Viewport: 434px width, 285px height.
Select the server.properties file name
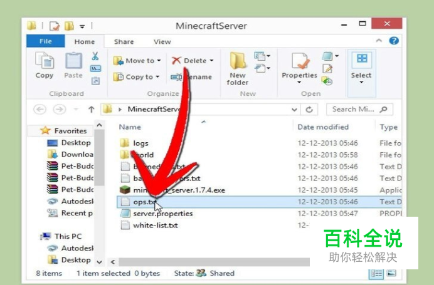(x=163, y=214)
